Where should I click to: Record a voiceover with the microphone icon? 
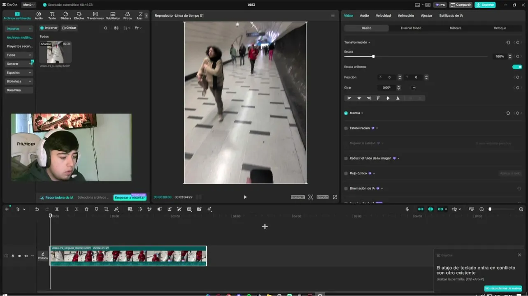(x=407, y=209)
